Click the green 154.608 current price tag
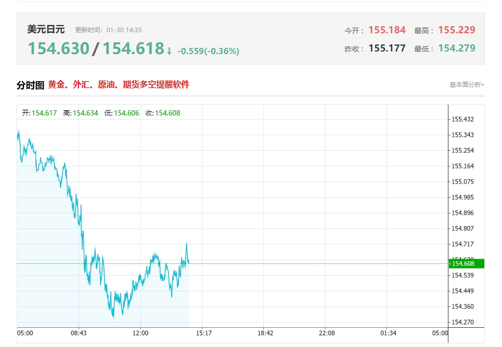 point(467,263)
